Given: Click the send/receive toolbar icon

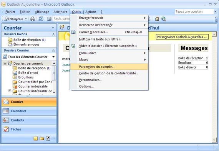Looking at the screenshot, I should click(x=41, y=19).
